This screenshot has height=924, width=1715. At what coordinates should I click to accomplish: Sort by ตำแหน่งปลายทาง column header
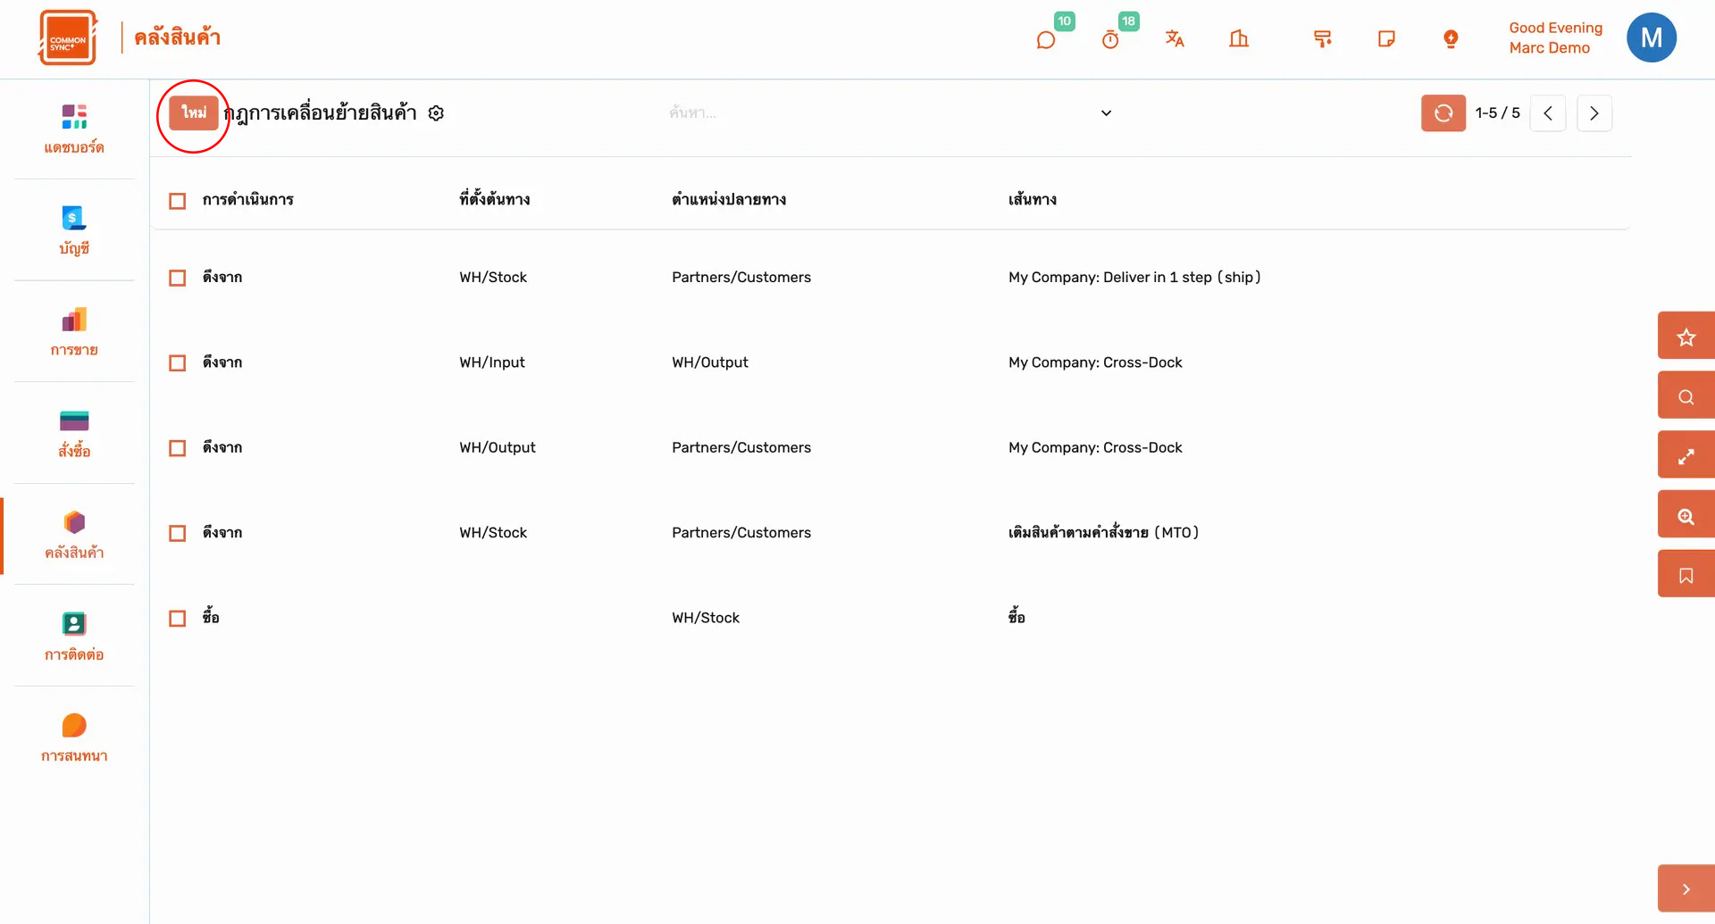[x=729, y=200]
